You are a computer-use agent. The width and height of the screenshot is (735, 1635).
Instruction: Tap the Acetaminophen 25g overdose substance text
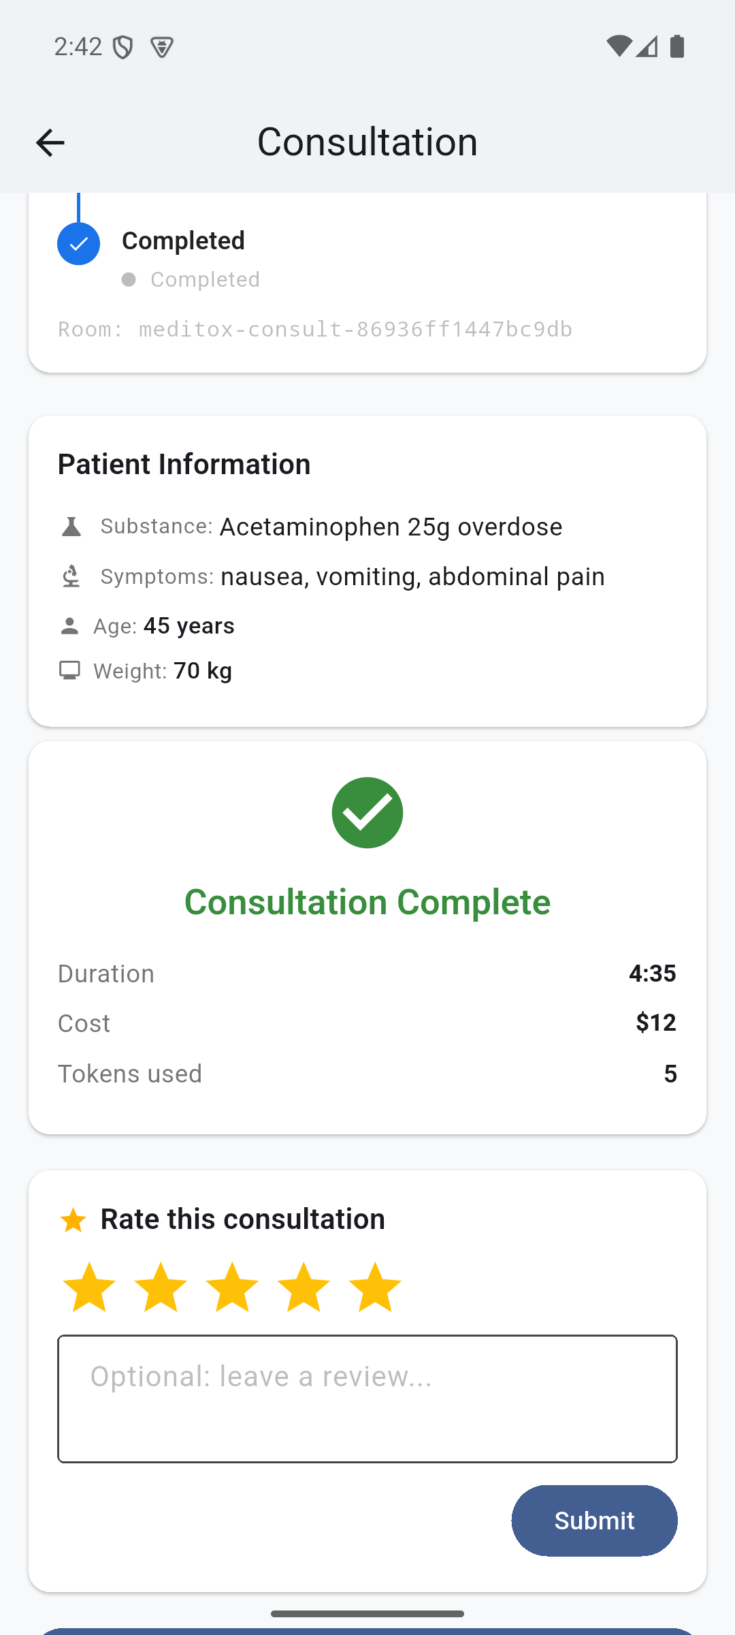click(391, 527)
